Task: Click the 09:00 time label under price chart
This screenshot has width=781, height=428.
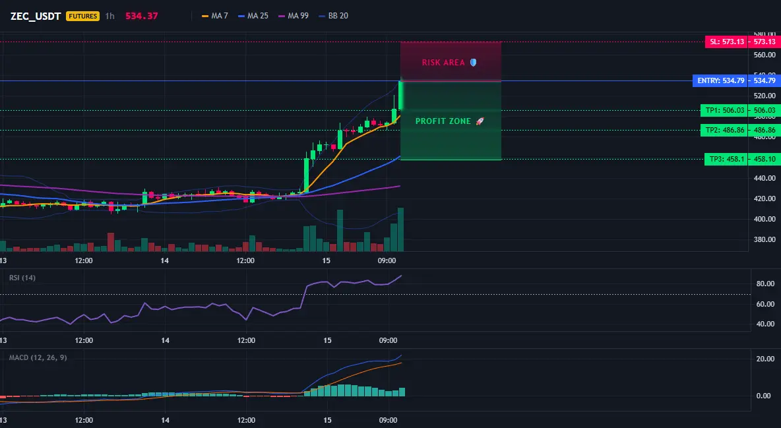Action: tap(387, 260)
